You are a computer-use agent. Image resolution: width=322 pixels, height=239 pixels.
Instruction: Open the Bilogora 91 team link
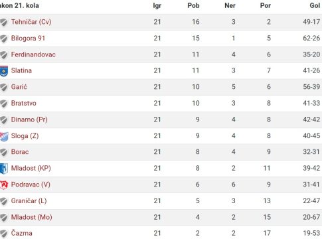pyautogui.click(x=28, y=38)
